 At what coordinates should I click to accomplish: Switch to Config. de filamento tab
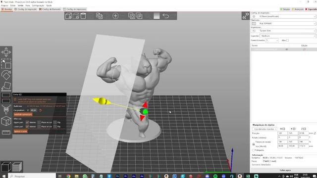(50, 9)
